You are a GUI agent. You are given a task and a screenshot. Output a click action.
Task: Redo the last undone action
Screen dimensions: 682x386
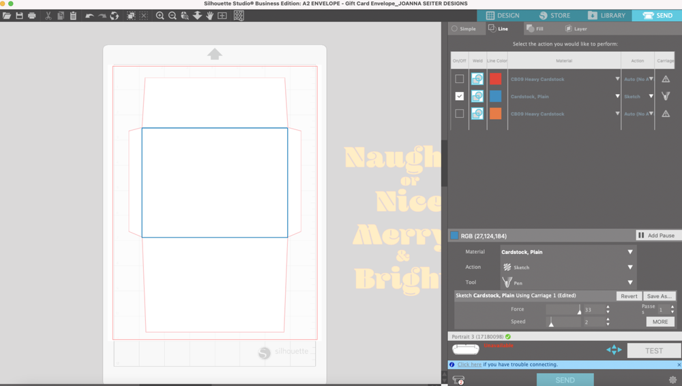coord(102,16)
